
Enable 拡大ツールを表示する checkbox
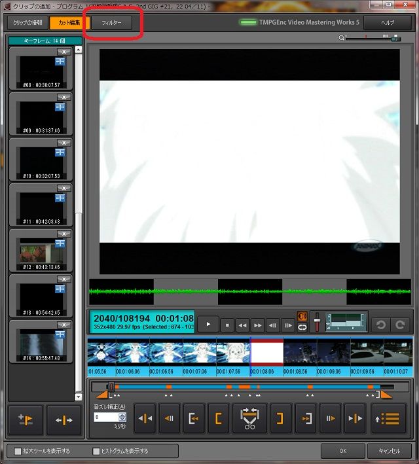click(x=18, y=452)
